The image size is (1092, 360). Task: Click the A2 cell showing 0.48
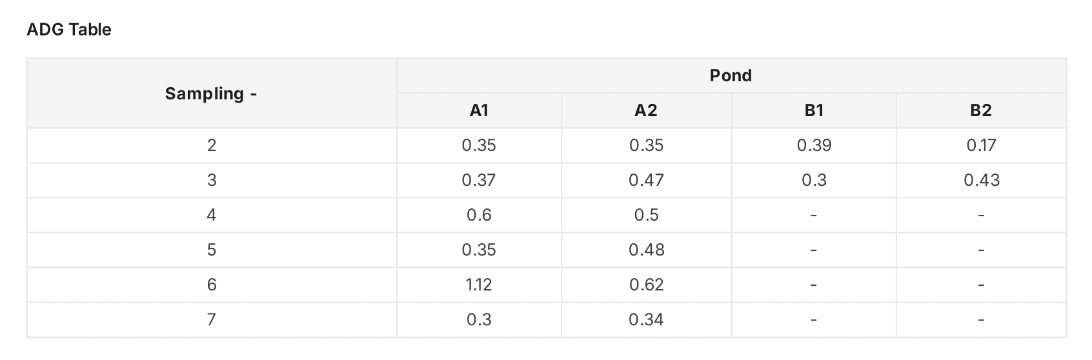[646, 250]
